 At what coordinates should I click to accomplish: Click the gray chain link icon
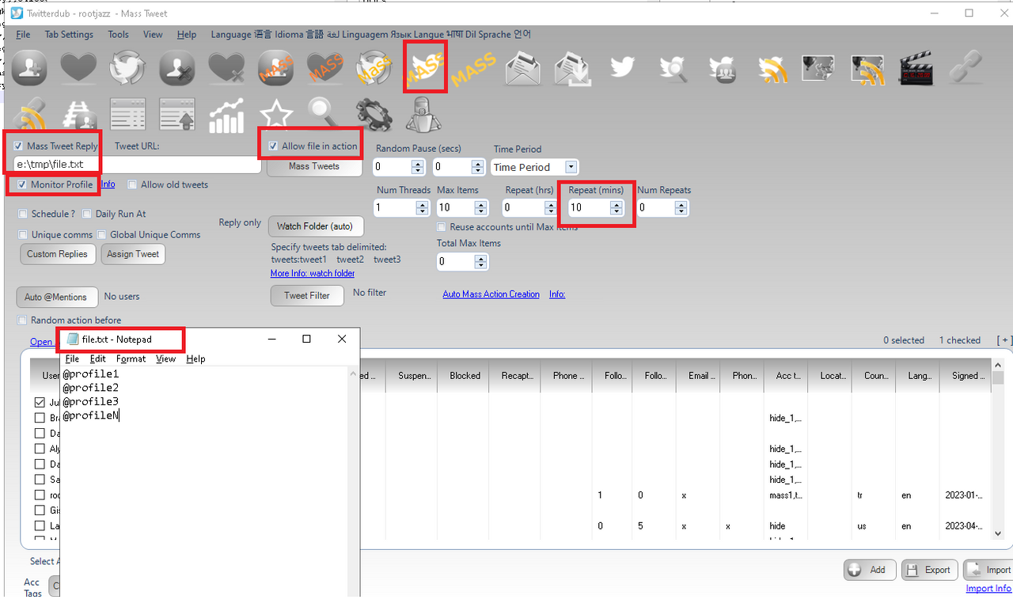pyautogui.click(x=965, y=68)
